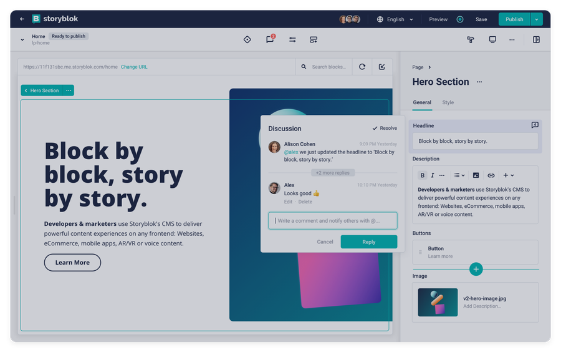The image size is (561, 352).
Task: Open the config sliders icon
Action: coord(292,39)
